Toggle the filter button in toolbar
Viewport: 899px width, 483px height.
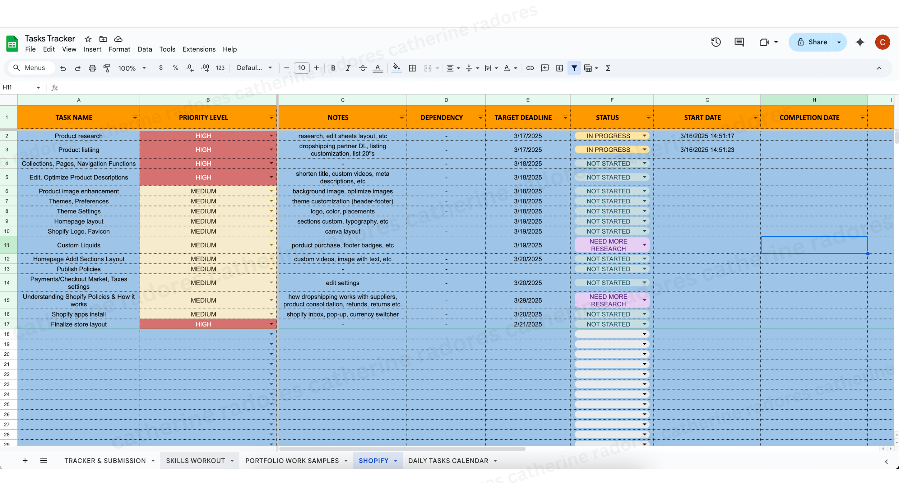tap(574, 68)
